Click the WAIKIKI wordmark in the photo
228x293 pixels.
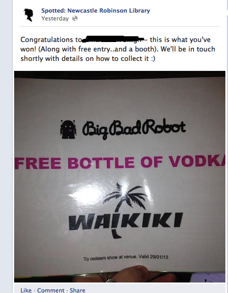126,221
